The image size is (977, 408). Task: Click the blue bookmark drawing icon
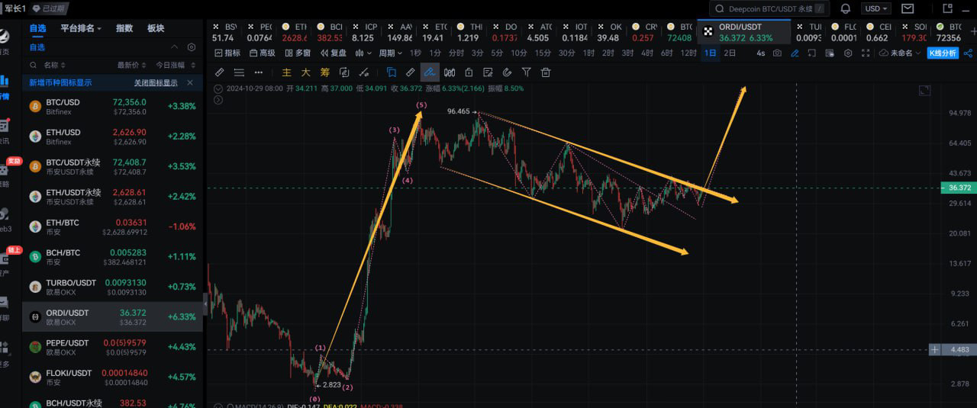pyautogui.click(x=392, y=72)
